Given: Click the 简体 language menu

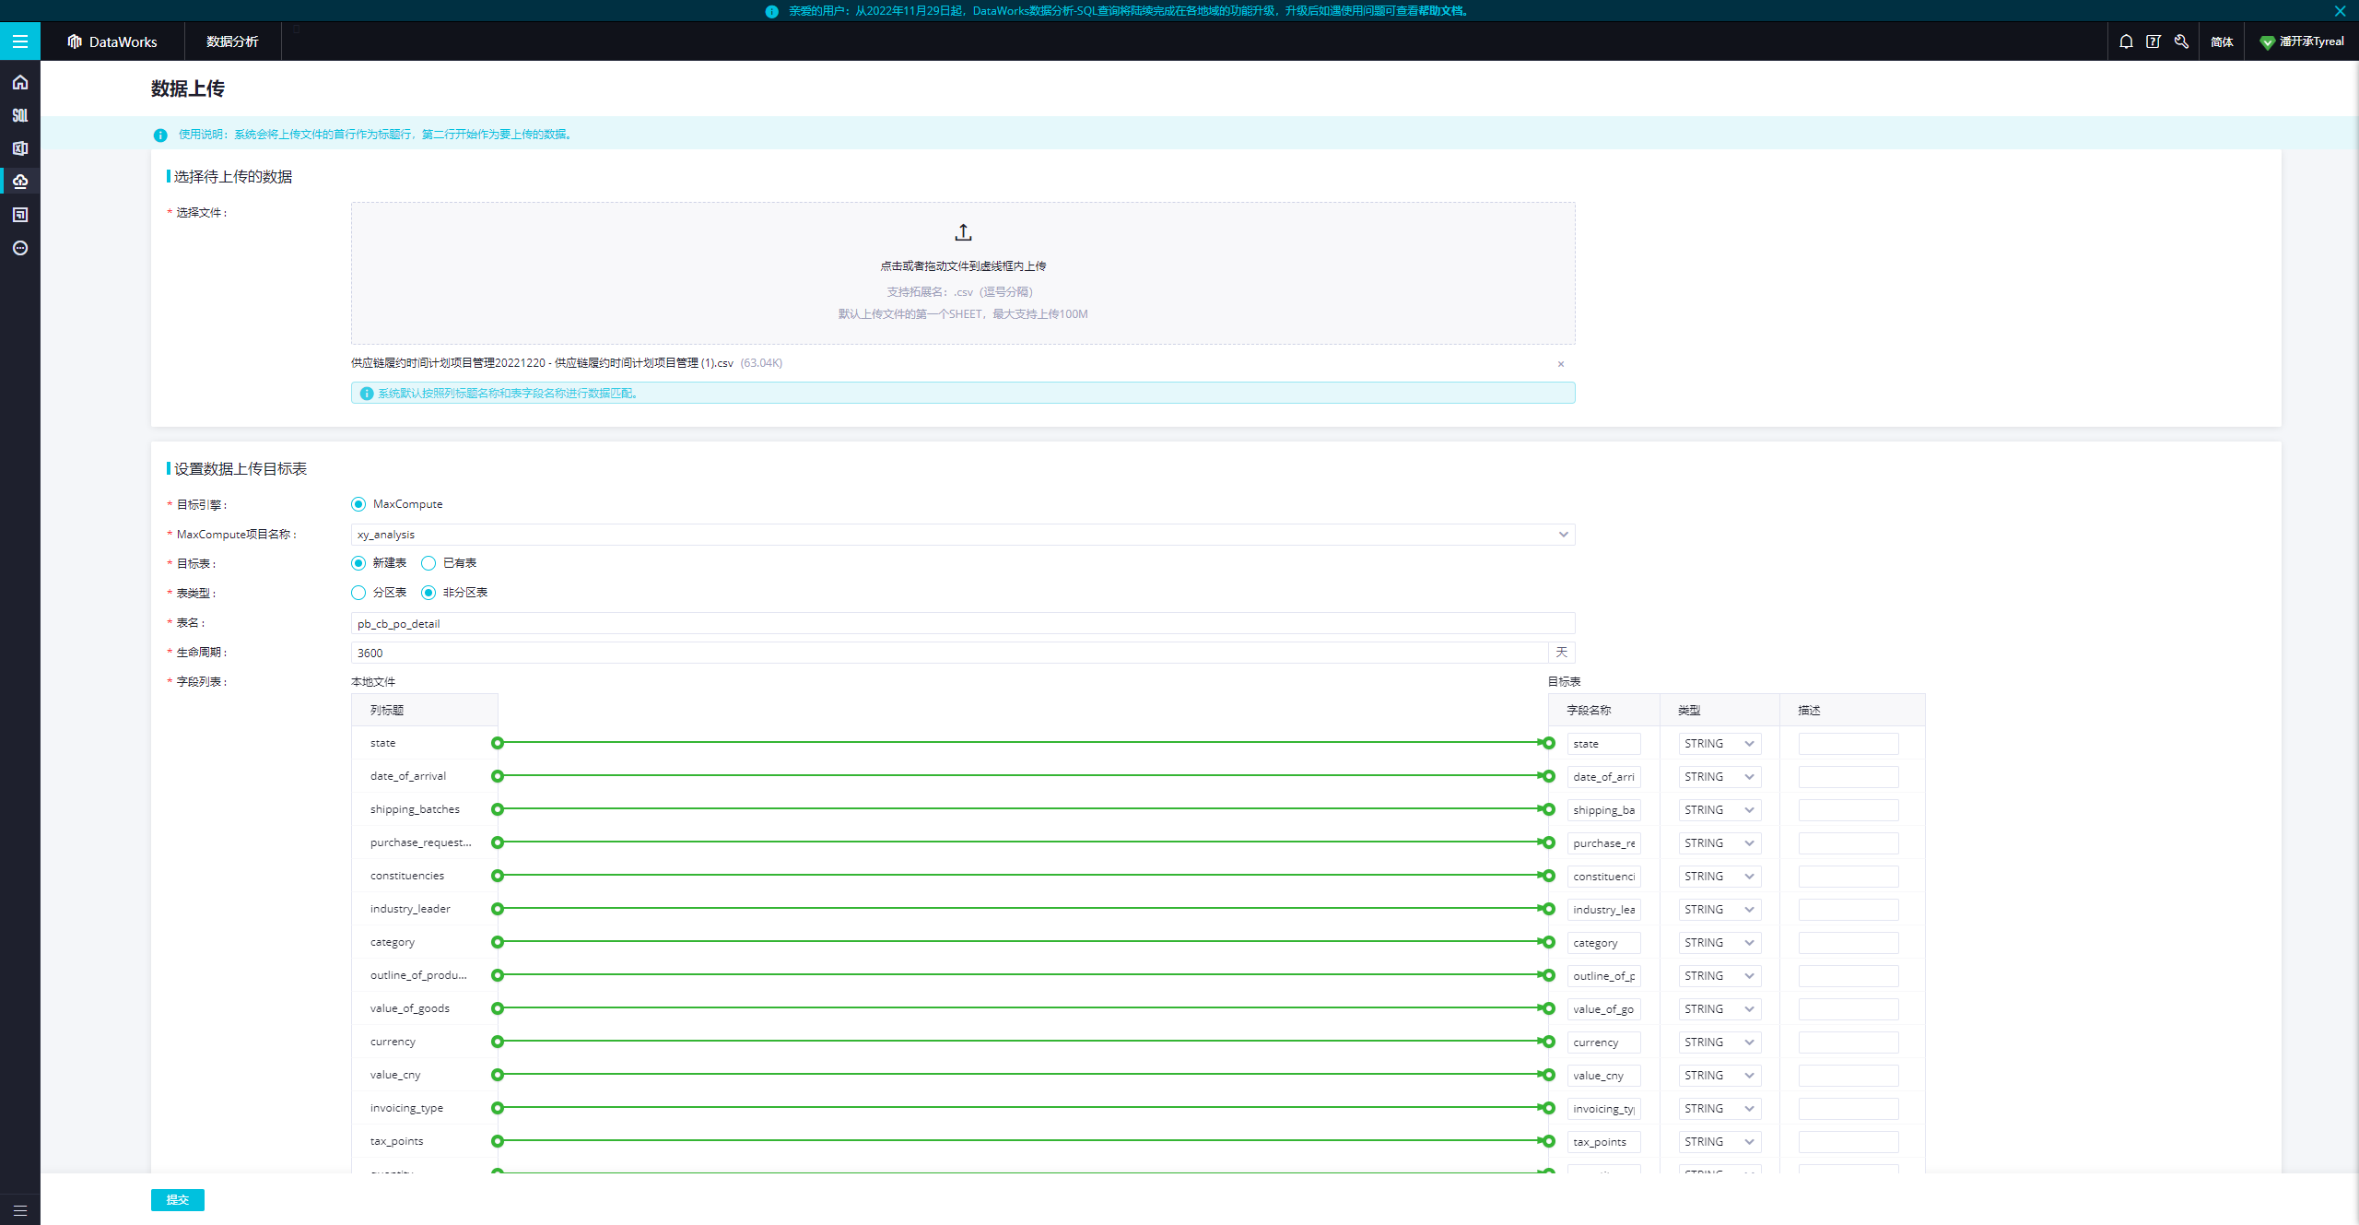Looking at the screenshot, I should 2222,41.
